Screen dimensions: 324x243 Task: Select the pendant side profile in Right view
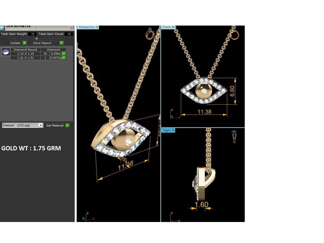pos(204,184)
